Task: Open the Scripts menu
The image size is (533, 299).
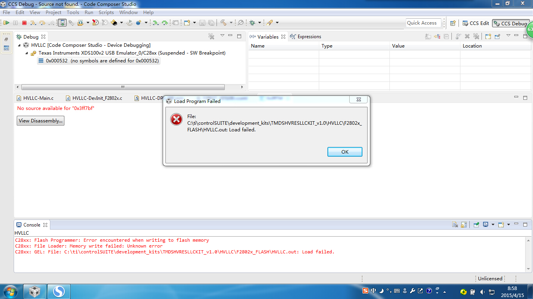Action: click(106, 12)
